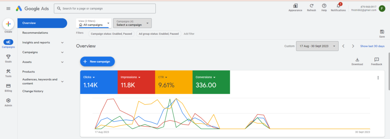The height and width of the screenshot is (139, 390).
Task: Click the account ID 479-968-0917
Action: tap(368, 7)
